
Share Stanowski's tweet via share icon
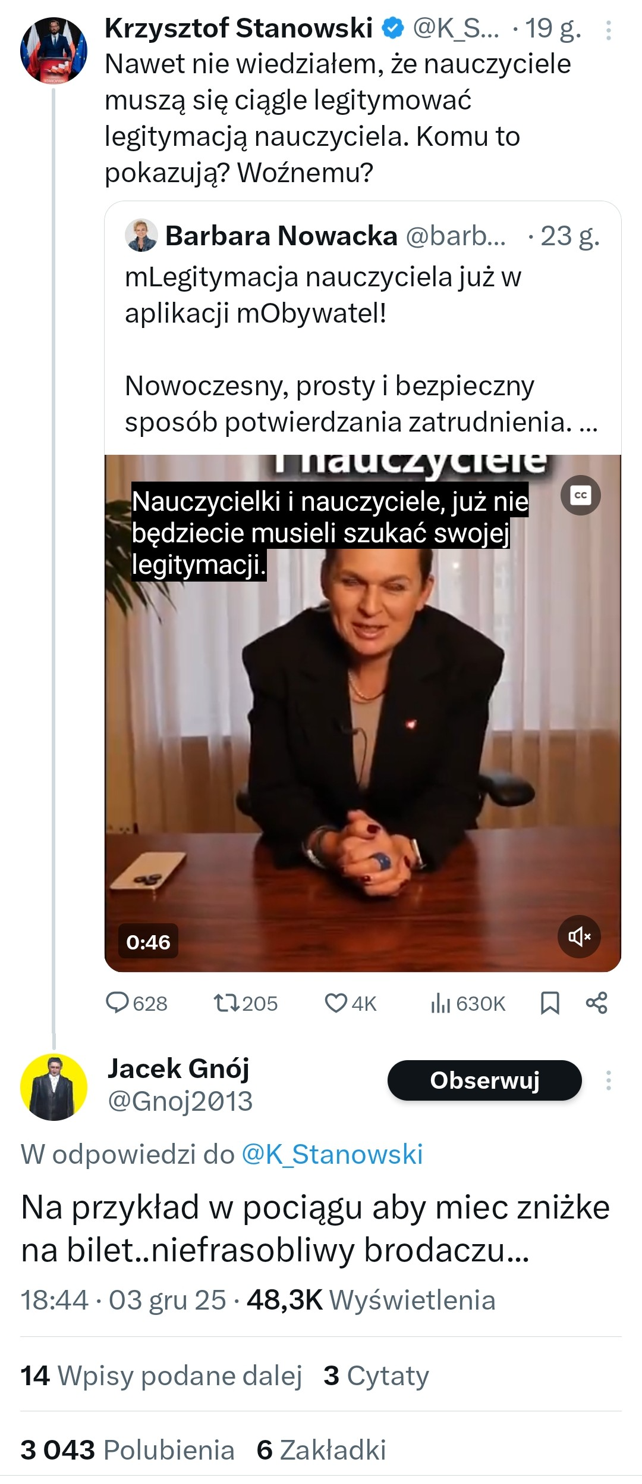596,1003
